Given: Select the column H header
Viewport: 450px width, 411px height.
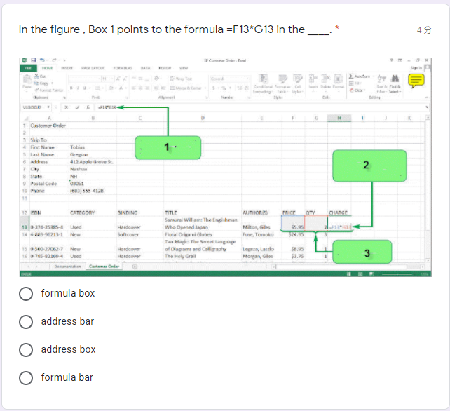Looking at the screenshot, I should coord(339,118).
